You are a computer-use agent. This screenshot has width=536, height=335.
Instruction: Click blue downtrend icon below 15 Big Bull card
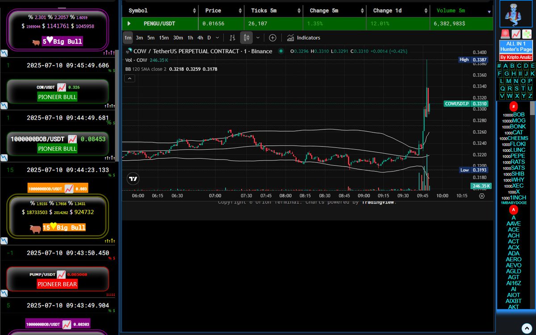[x=4, y=241]
